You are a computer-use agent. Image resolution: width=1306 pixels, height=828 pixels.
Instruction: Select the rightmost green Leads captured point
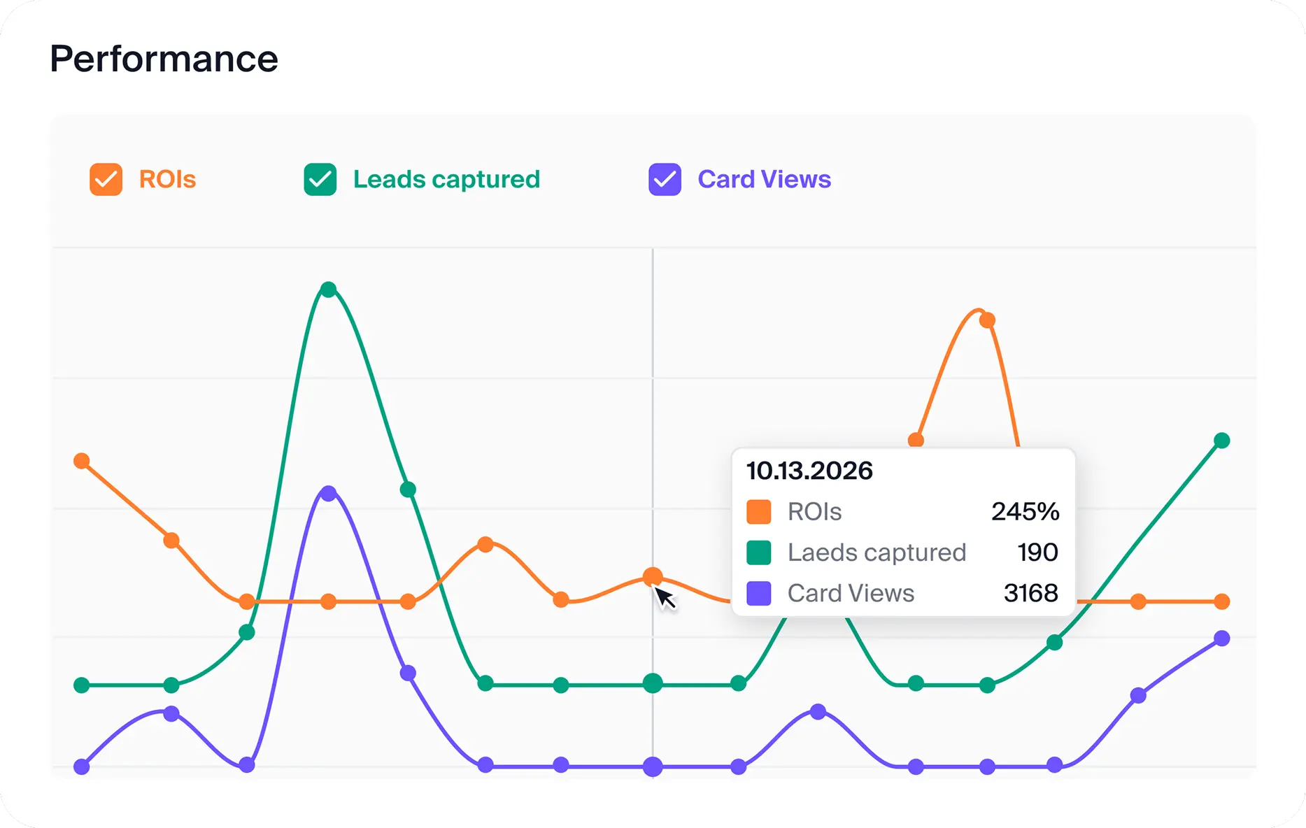pos(1221,441)
